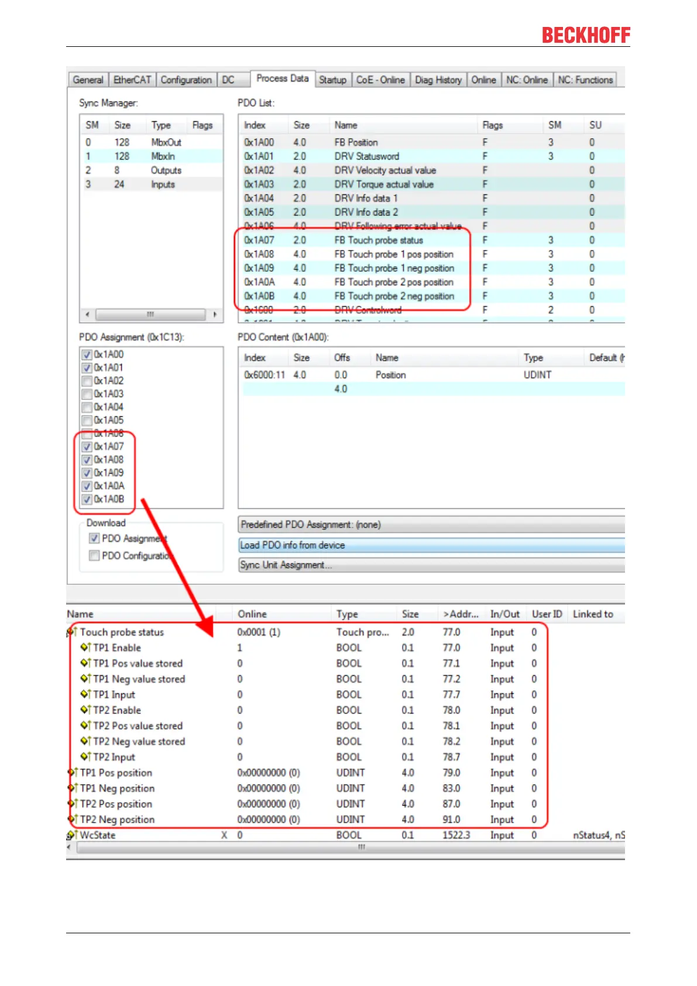
Task: Select FB Touch probe status PDO row
Action: point(432,240)
